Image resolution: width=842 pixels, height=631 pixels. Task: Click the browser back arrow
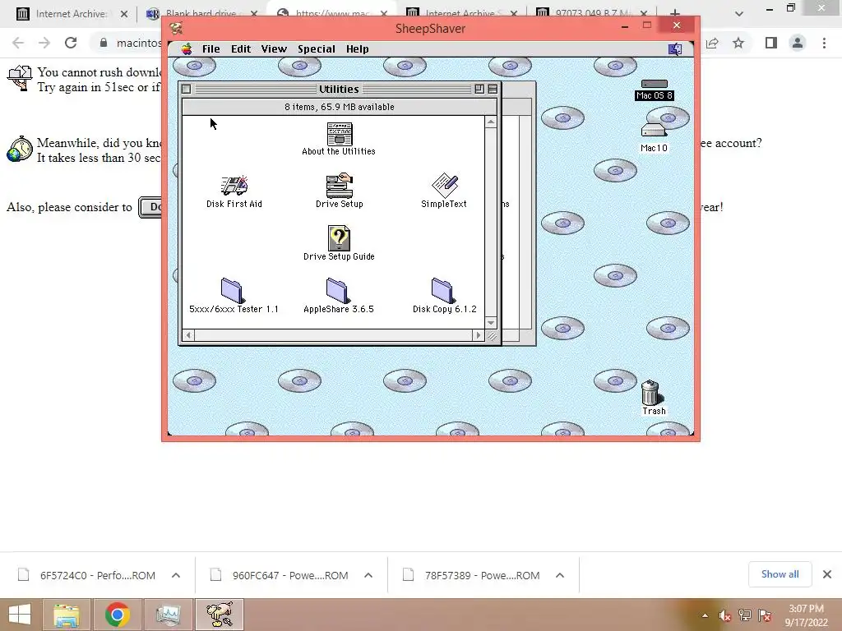tap(18, 43)
